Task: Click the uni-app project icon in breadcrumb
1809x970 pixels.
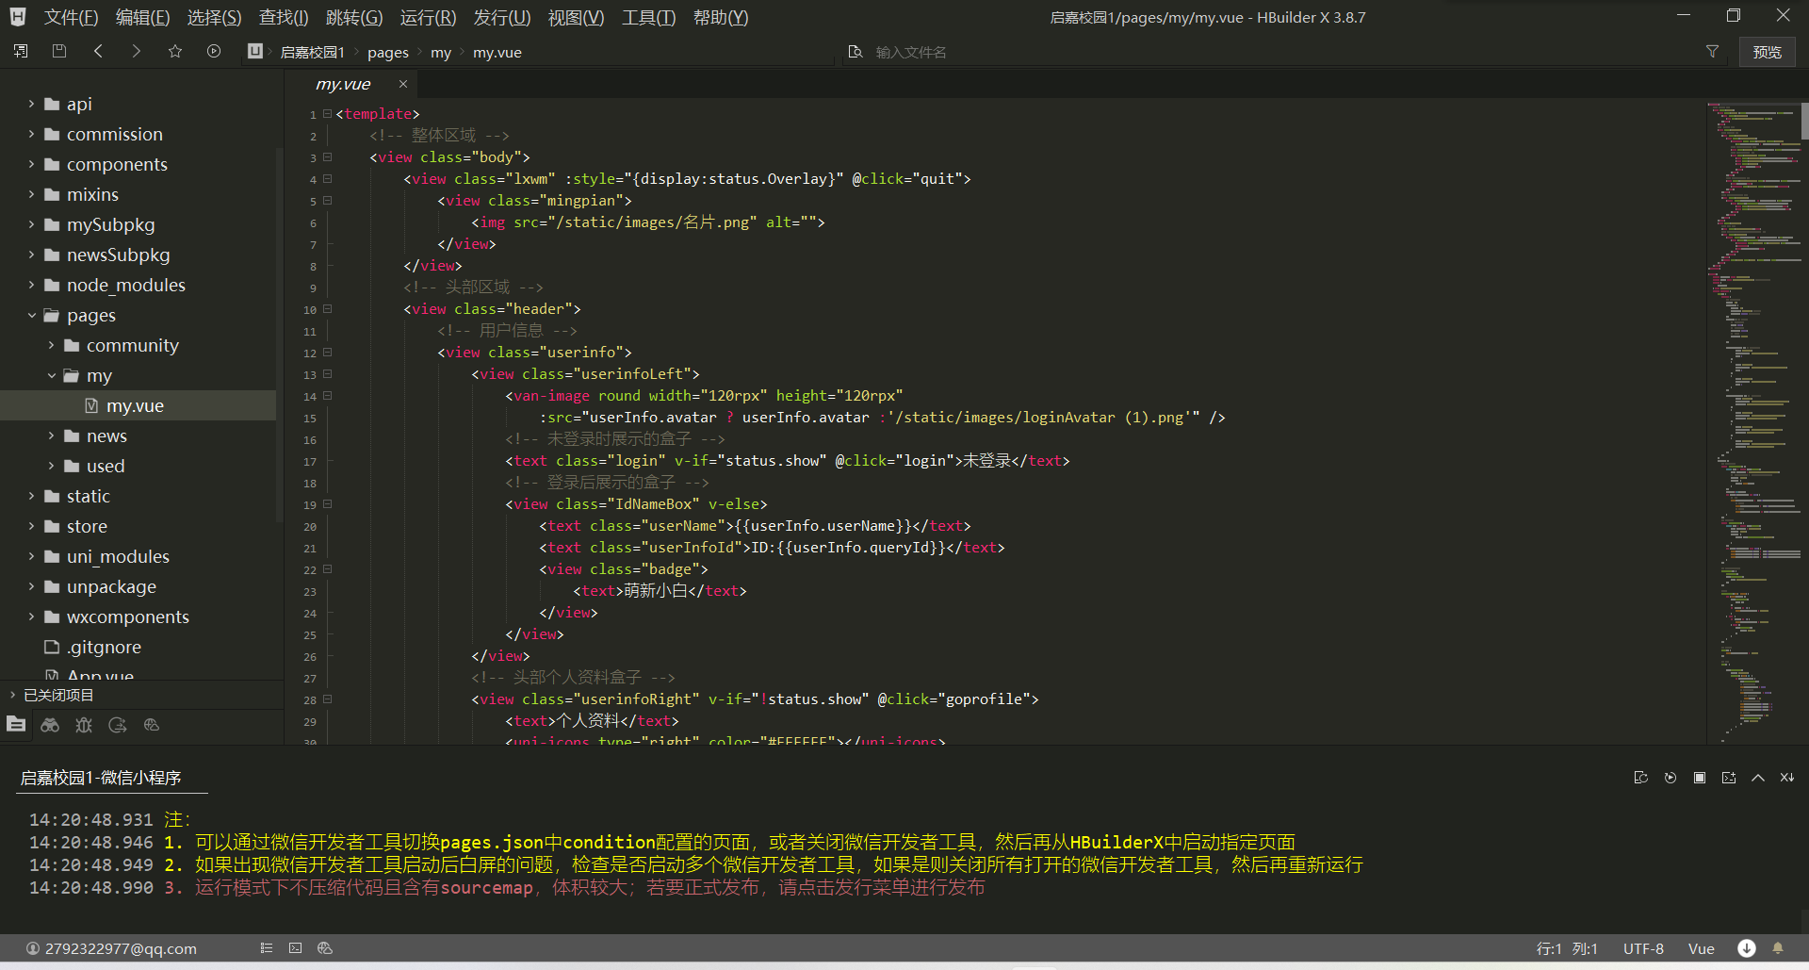Action: click(255, 51)
